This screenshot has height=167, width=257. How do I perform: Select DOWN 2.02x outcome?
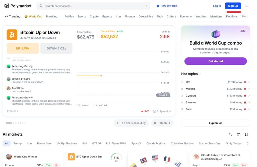click(x=56, y=48)
